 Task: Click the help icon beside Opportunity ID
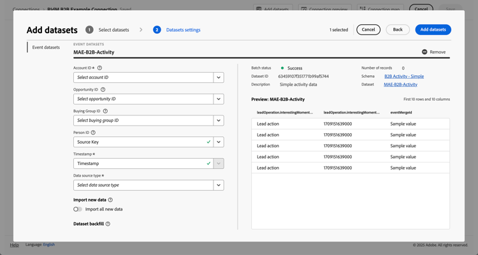[103, 90]
